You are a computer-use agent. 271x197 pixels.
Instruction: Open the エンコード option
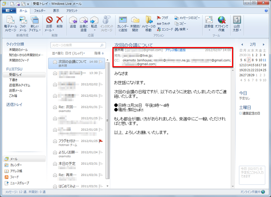point(165,29)
